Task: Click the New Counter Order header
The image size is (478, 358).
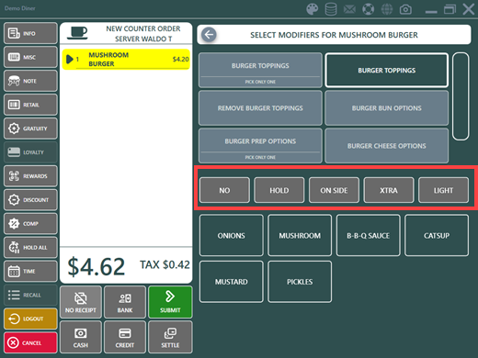Action: click(143, 34)
